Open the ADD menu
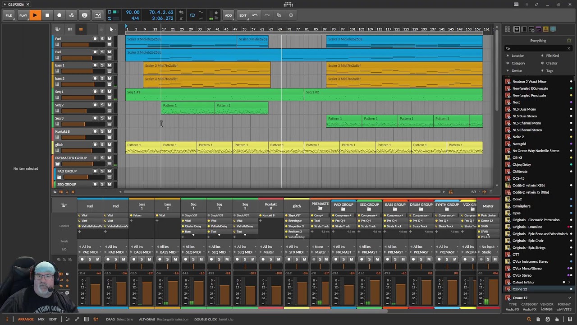This screenshot has width=577, height=325. (x=229, y=15)
